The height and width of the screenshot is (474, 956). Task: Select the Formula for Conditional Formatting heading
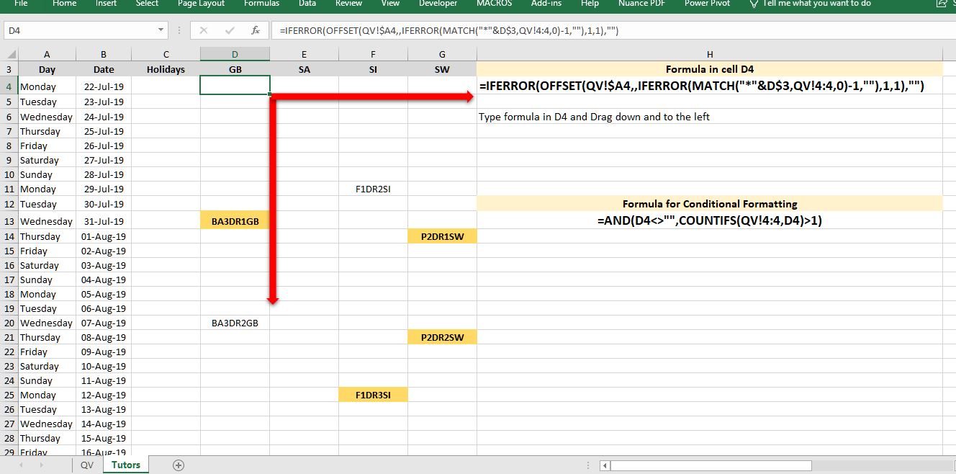pos(710,204)
